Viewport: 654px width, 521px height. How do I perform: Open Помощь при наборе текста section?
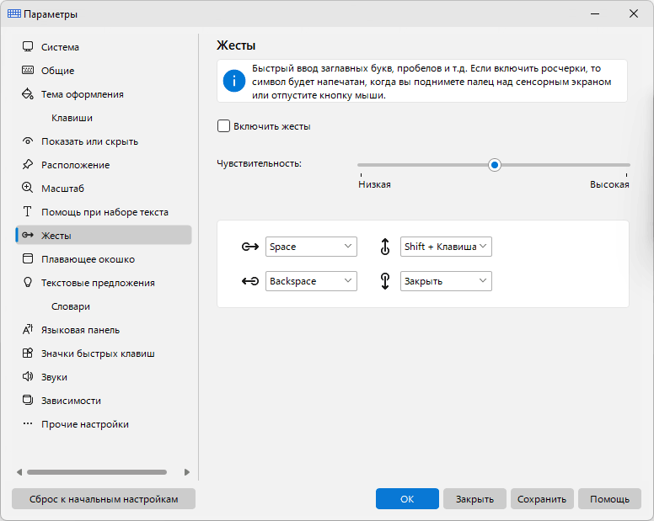tap(104, 212)
